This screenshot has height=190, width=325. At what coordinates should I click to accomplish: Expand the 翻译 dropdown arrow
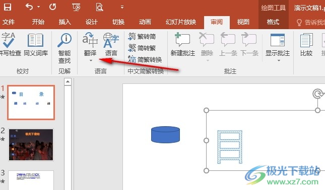[x=91, y=61]
